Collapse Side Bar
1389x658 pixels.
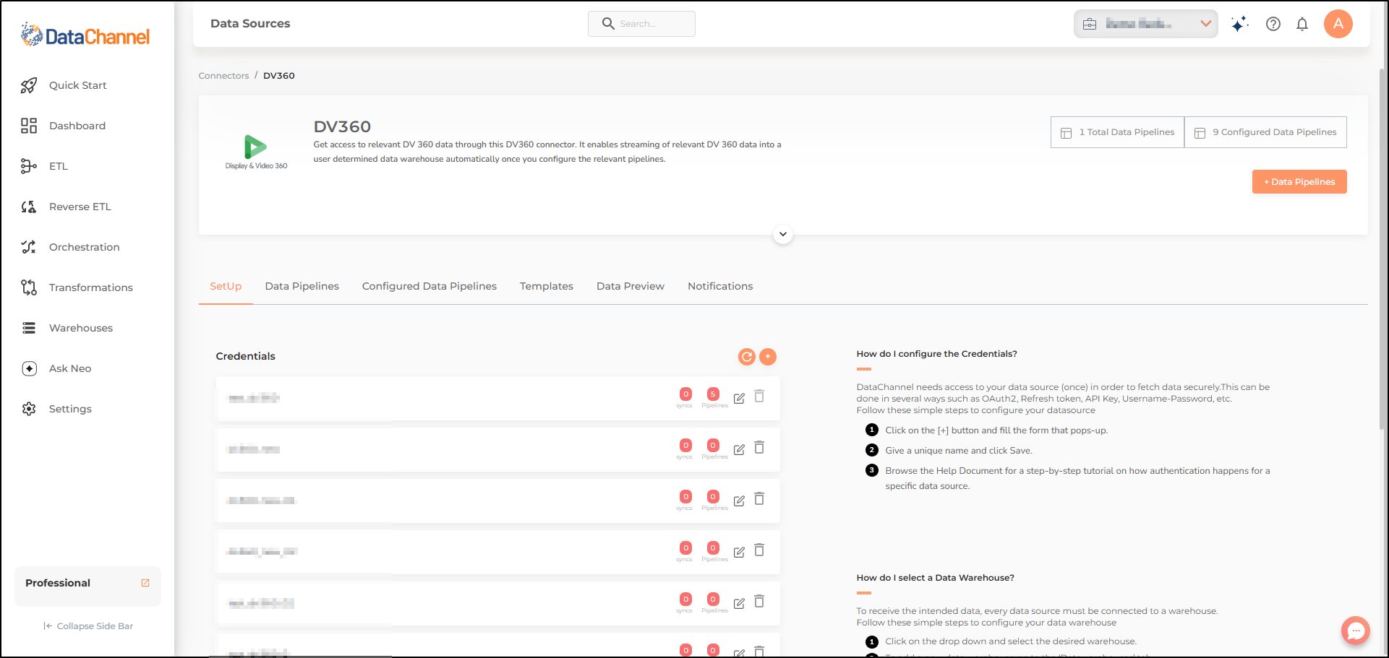88,626
